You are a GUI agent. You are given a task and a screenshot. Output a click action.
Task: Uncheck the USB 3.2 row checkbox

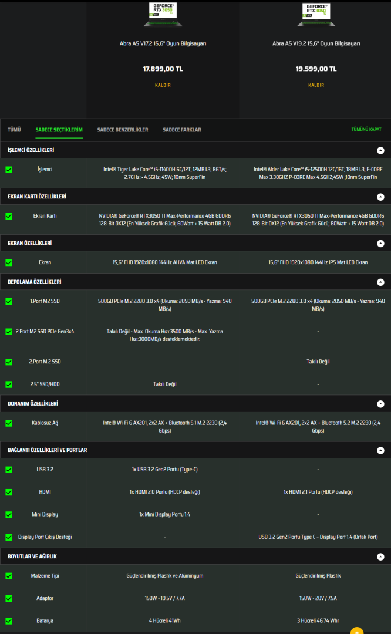(x=9, y=470)
